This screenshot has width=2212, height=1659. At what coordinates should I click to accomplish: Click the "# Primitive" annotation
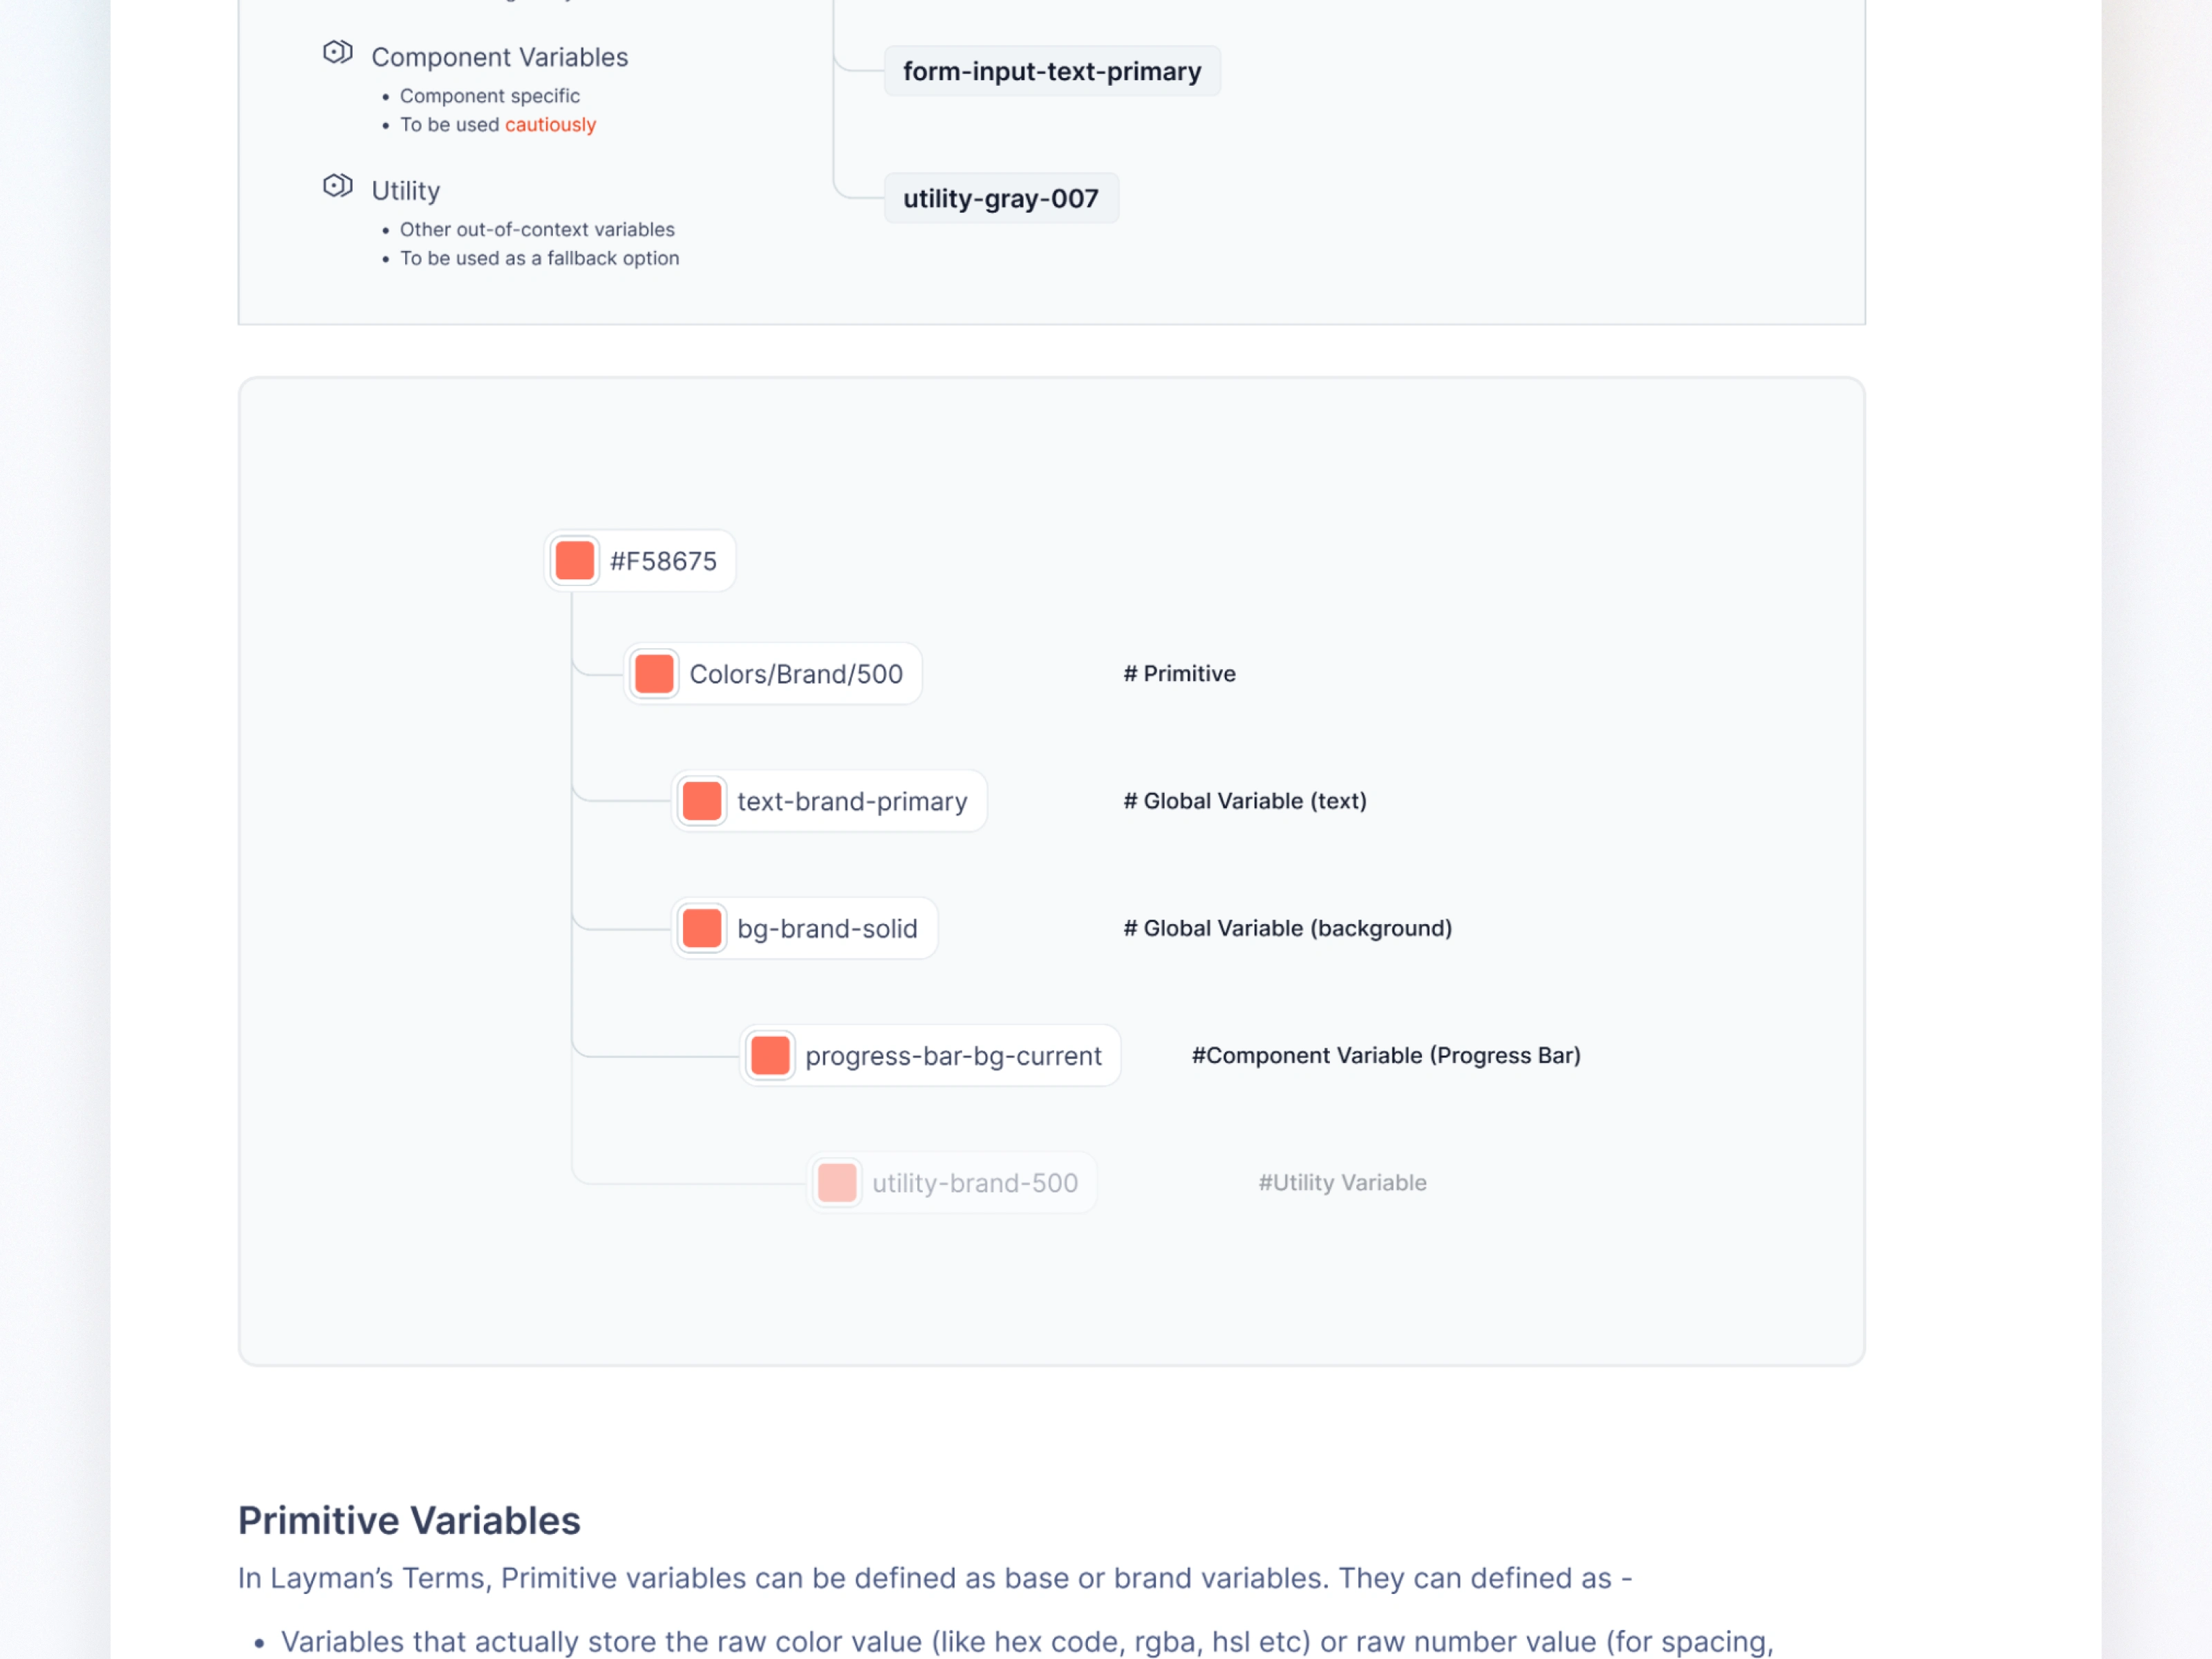click(1179, 674)
